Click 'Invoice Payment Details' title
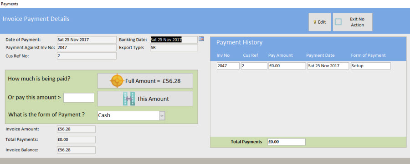This screenshot has width=410, height=164. pyautogui.click(x=36, y=19)
